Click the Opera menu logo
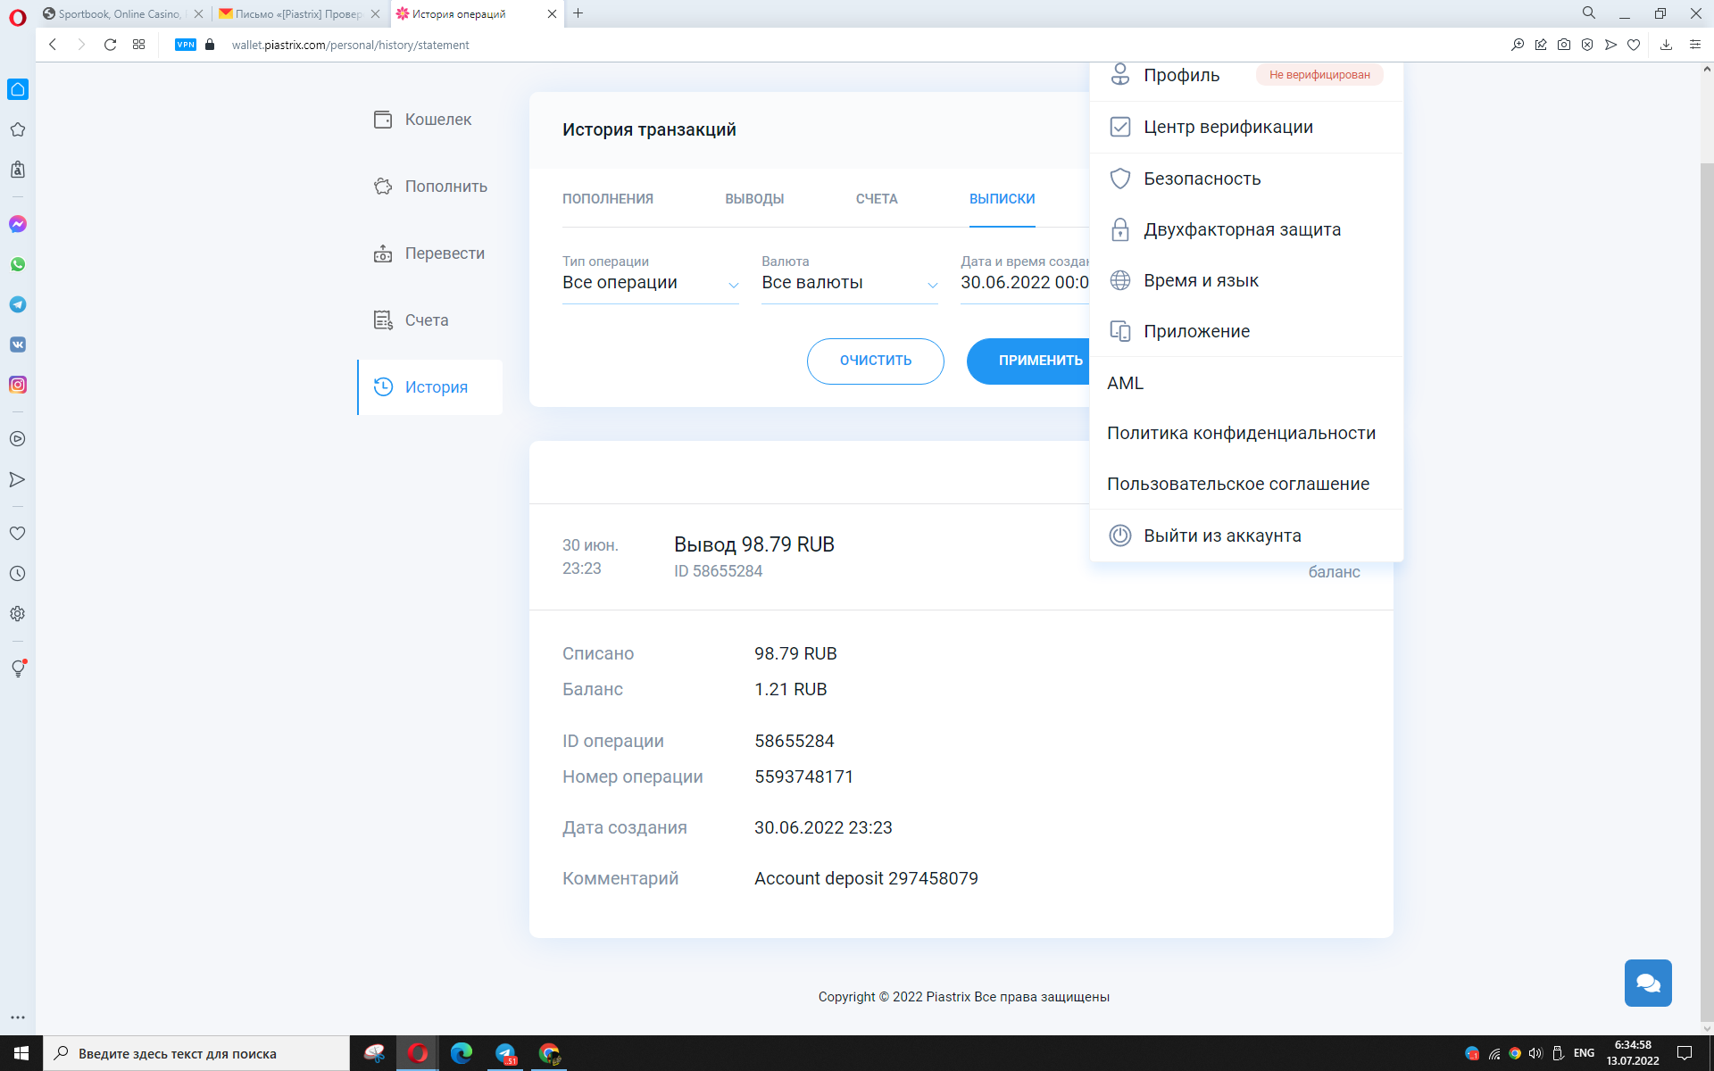 18,17
